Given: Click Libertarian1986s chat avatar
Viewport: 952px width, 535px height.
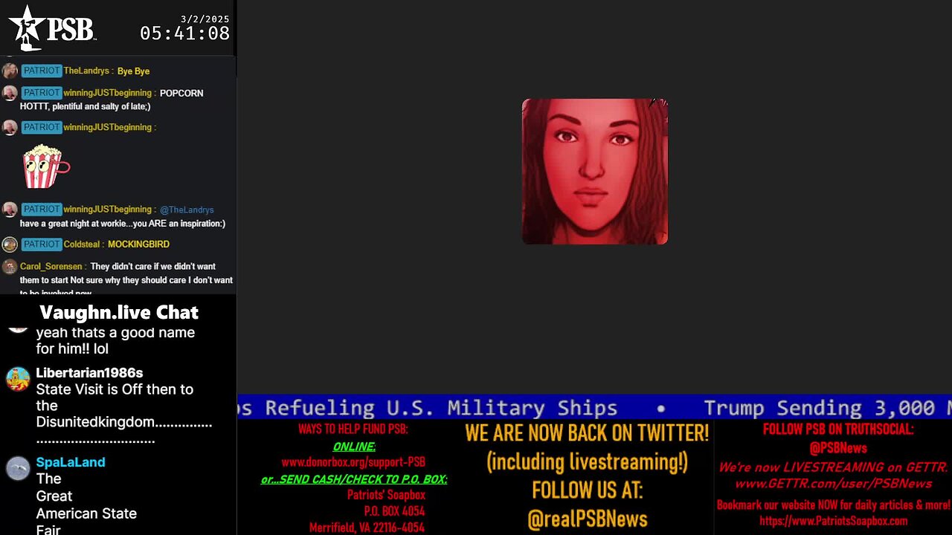Looking at the screenshot, I should (x=18, y=379).
